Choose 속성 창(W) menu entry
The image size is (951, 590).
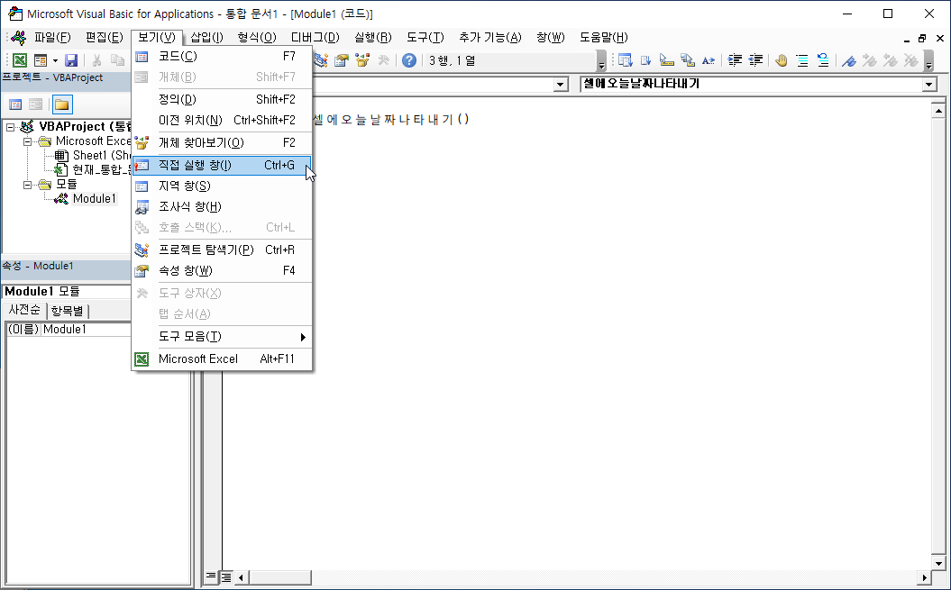[x=222, y=270]
